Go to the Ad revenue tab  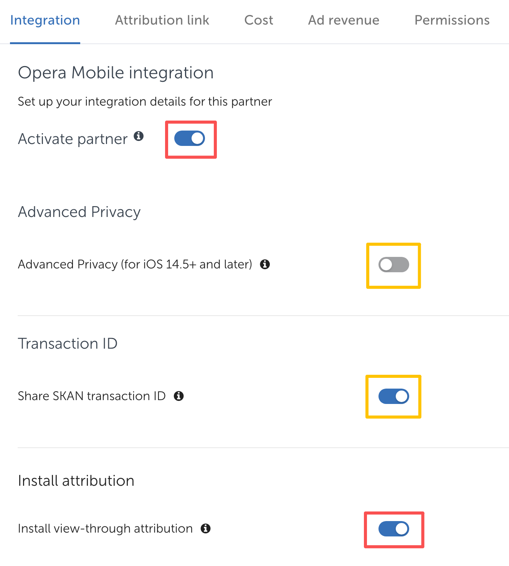coord(344,20)
